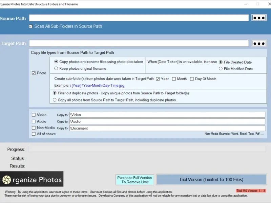Click the Warning terms text line
271x203 pixels.
pyautogui.click(x=88, y=192)
